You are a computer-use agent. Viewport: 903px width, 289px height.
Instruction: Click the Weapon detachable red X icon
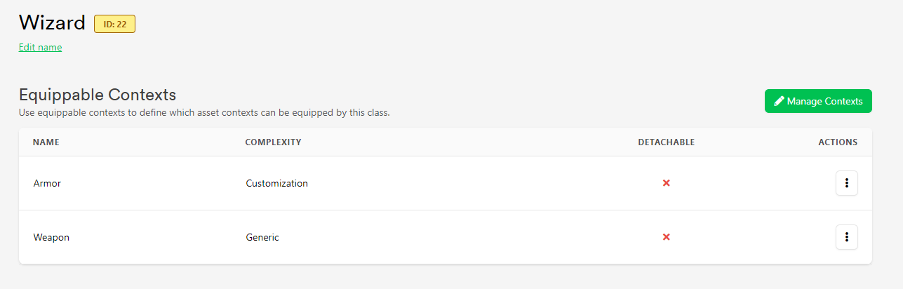coord(667,237)
